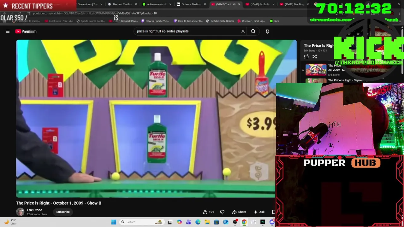Click the Windows taskbar Search box
The image size is (404, 227).
click(142, 222)
